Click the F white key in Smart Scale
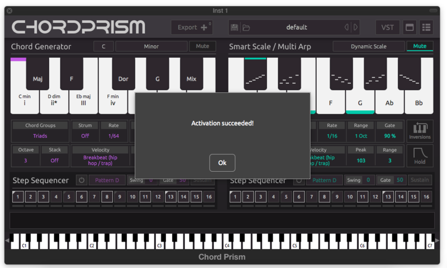 point(331,103)
